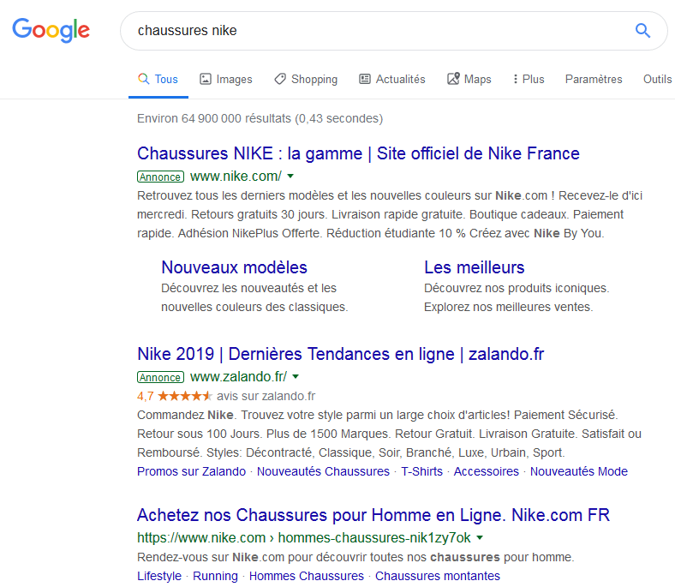
Task: Click the www.zalando.fr/ green ad URL
Action: 238,377
